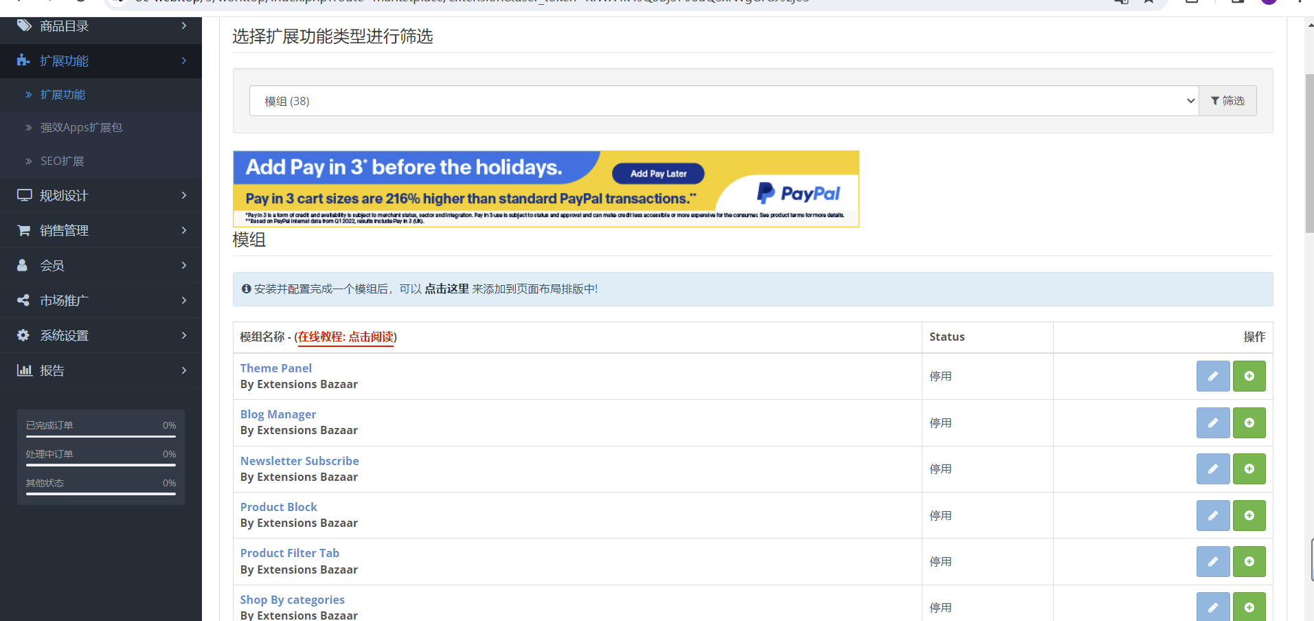Click the 停用 status of Product Block

[x=940, y=516]
